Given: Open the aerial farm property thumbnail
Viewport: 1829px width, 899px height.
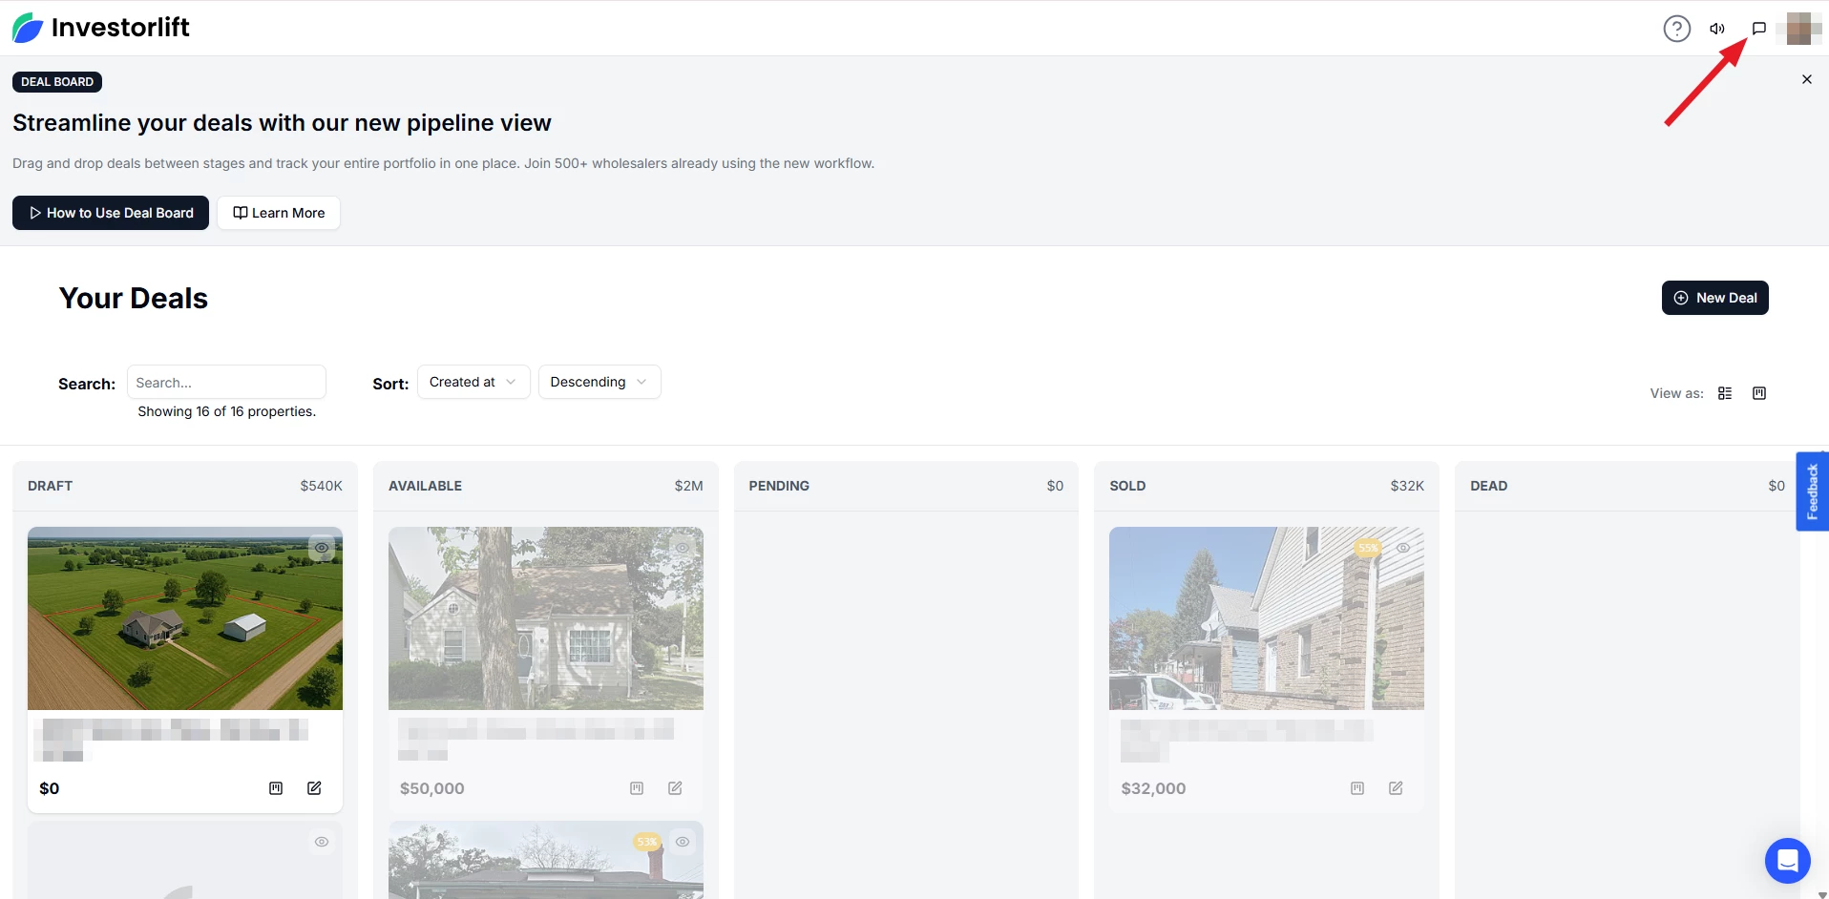Looking at the screenshot, I should tap(185, 618).
